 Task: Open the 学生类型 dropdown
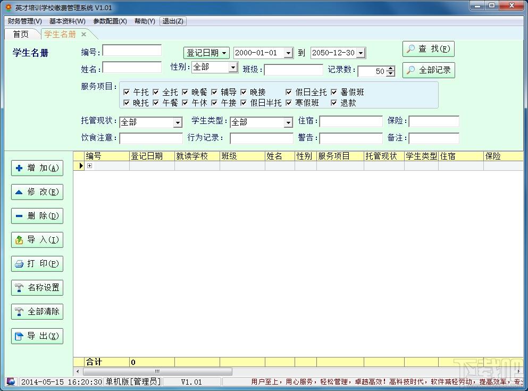(x=288, y=122)
